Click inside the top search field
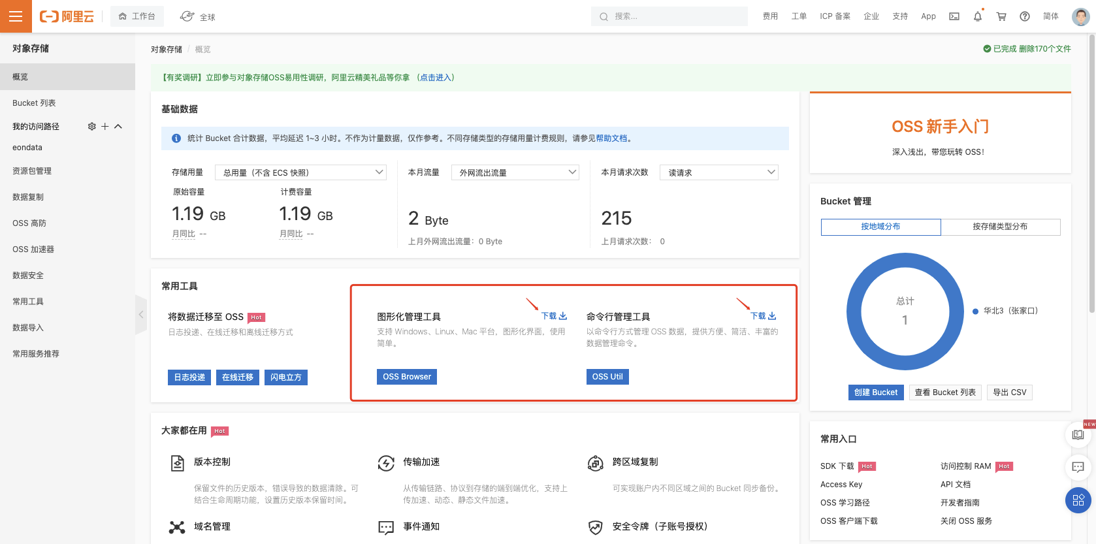 [x=669, y=16]
